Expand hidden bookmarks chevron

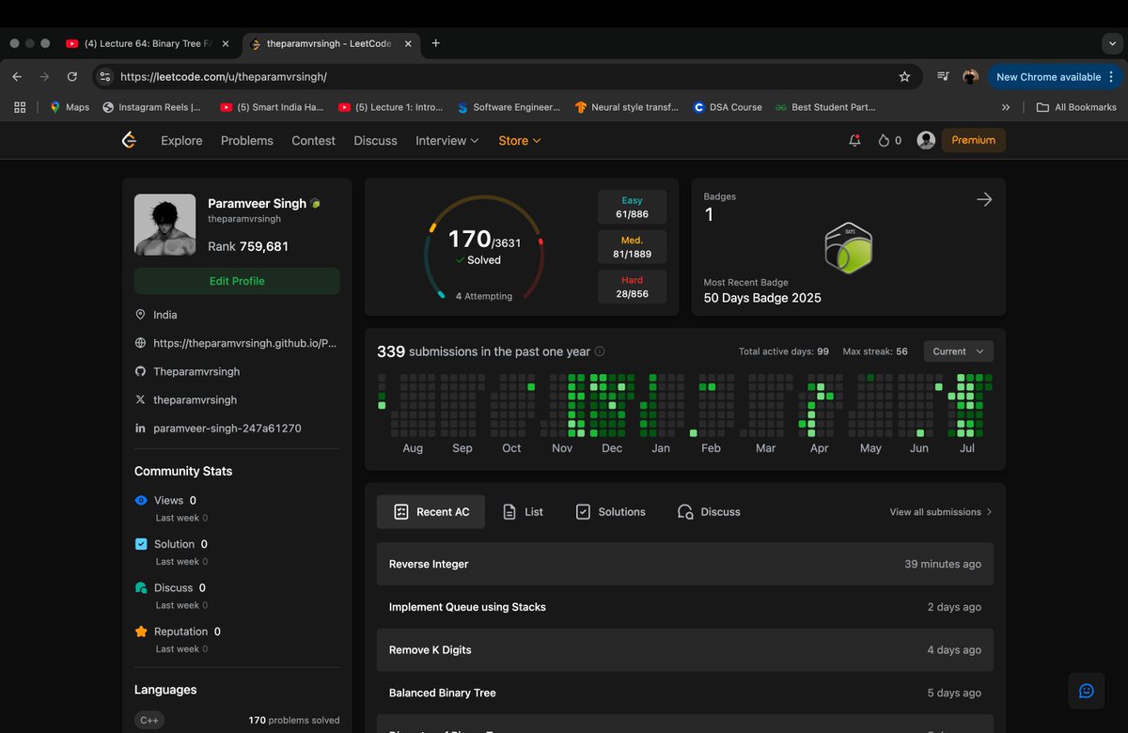pyautogui.click(x=1006, y=107)
